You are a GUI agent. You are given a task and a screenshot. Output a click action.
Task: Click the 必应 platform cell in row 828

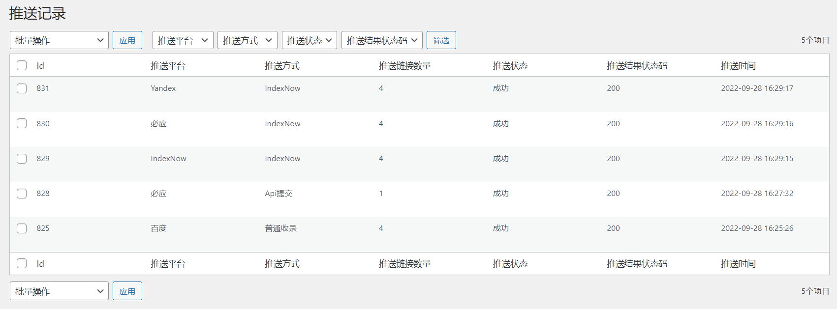coord(158,193)
